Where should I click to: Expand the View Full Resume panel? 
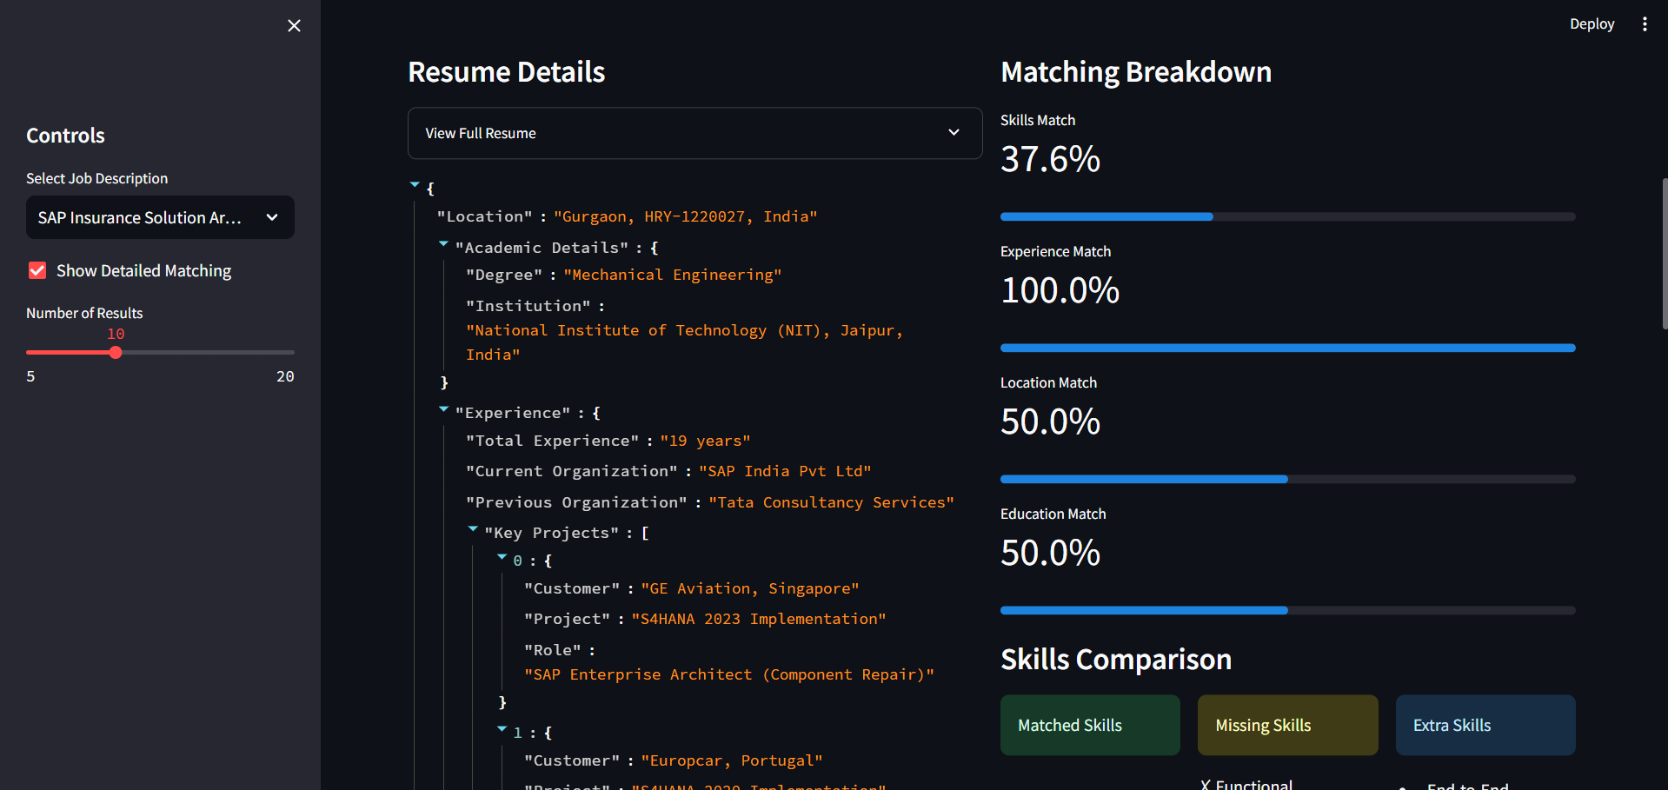pyautogui.click(x=694, y=133)
